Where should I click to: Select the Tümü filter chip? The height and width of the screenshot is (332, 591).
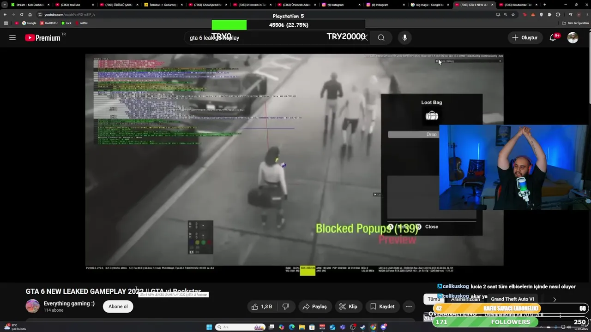(434, 299)
